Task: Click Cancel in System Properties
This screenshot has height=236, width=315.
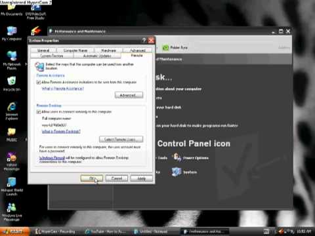Action: (117, 178)
